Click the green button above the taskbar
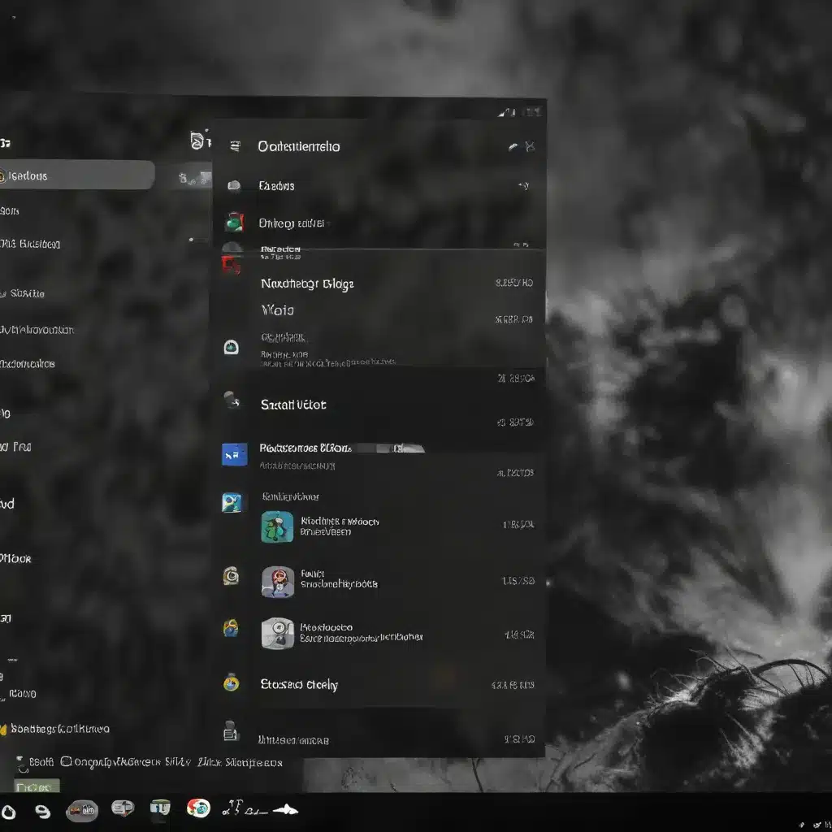Viewport: 832px width, 832px height. pos(37,786)
